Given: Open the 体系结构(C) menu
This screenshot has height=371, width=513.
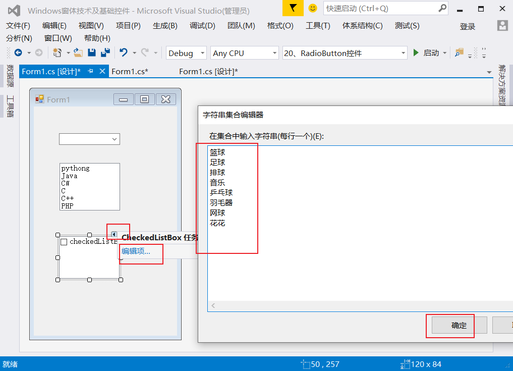Looking at the screenshot, I should point(362,26).
